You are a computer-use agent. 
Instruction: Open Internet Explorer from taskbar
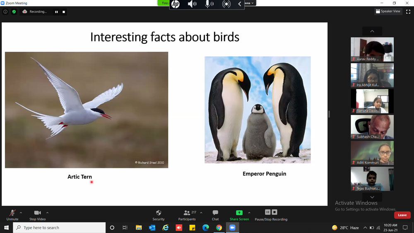[166, 228]
